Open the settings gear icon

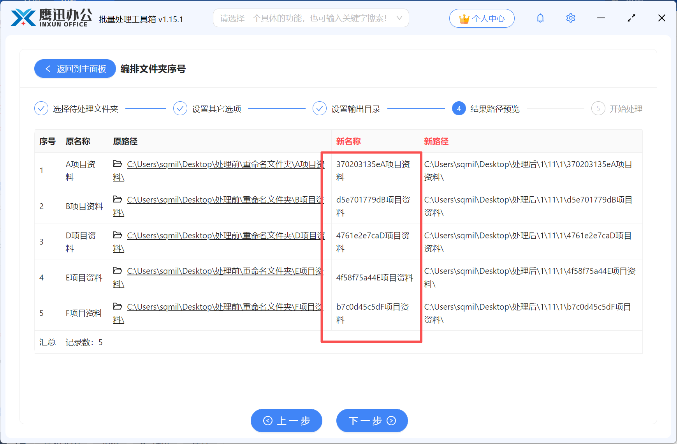coord(570,18)
